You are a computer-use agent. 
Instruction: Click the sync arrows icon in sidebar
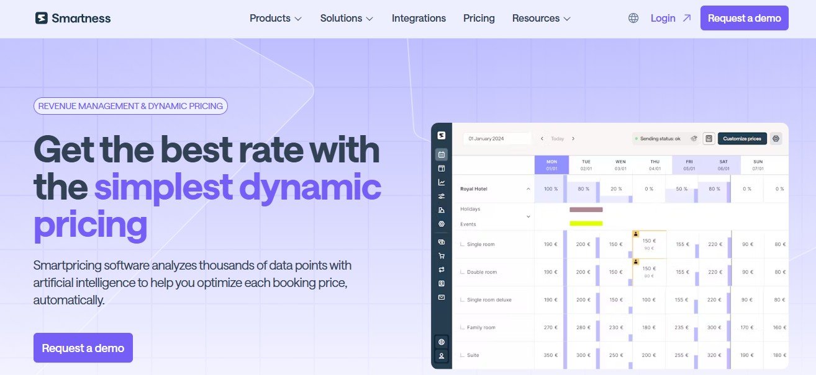pos(442,270)
